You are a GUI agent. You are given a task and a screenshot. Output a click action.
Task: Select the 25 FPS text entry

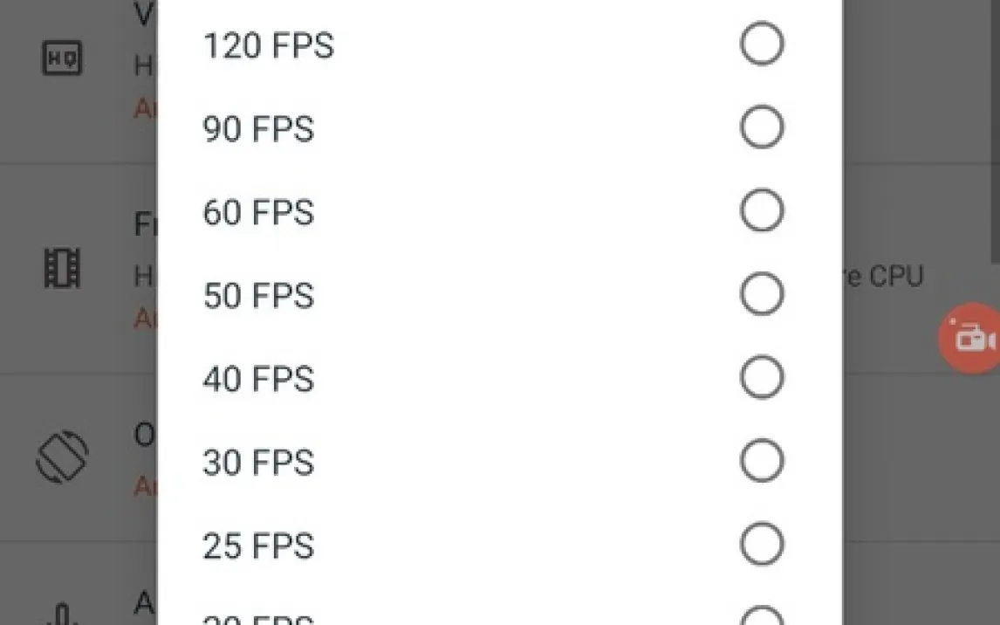point(257,546)
